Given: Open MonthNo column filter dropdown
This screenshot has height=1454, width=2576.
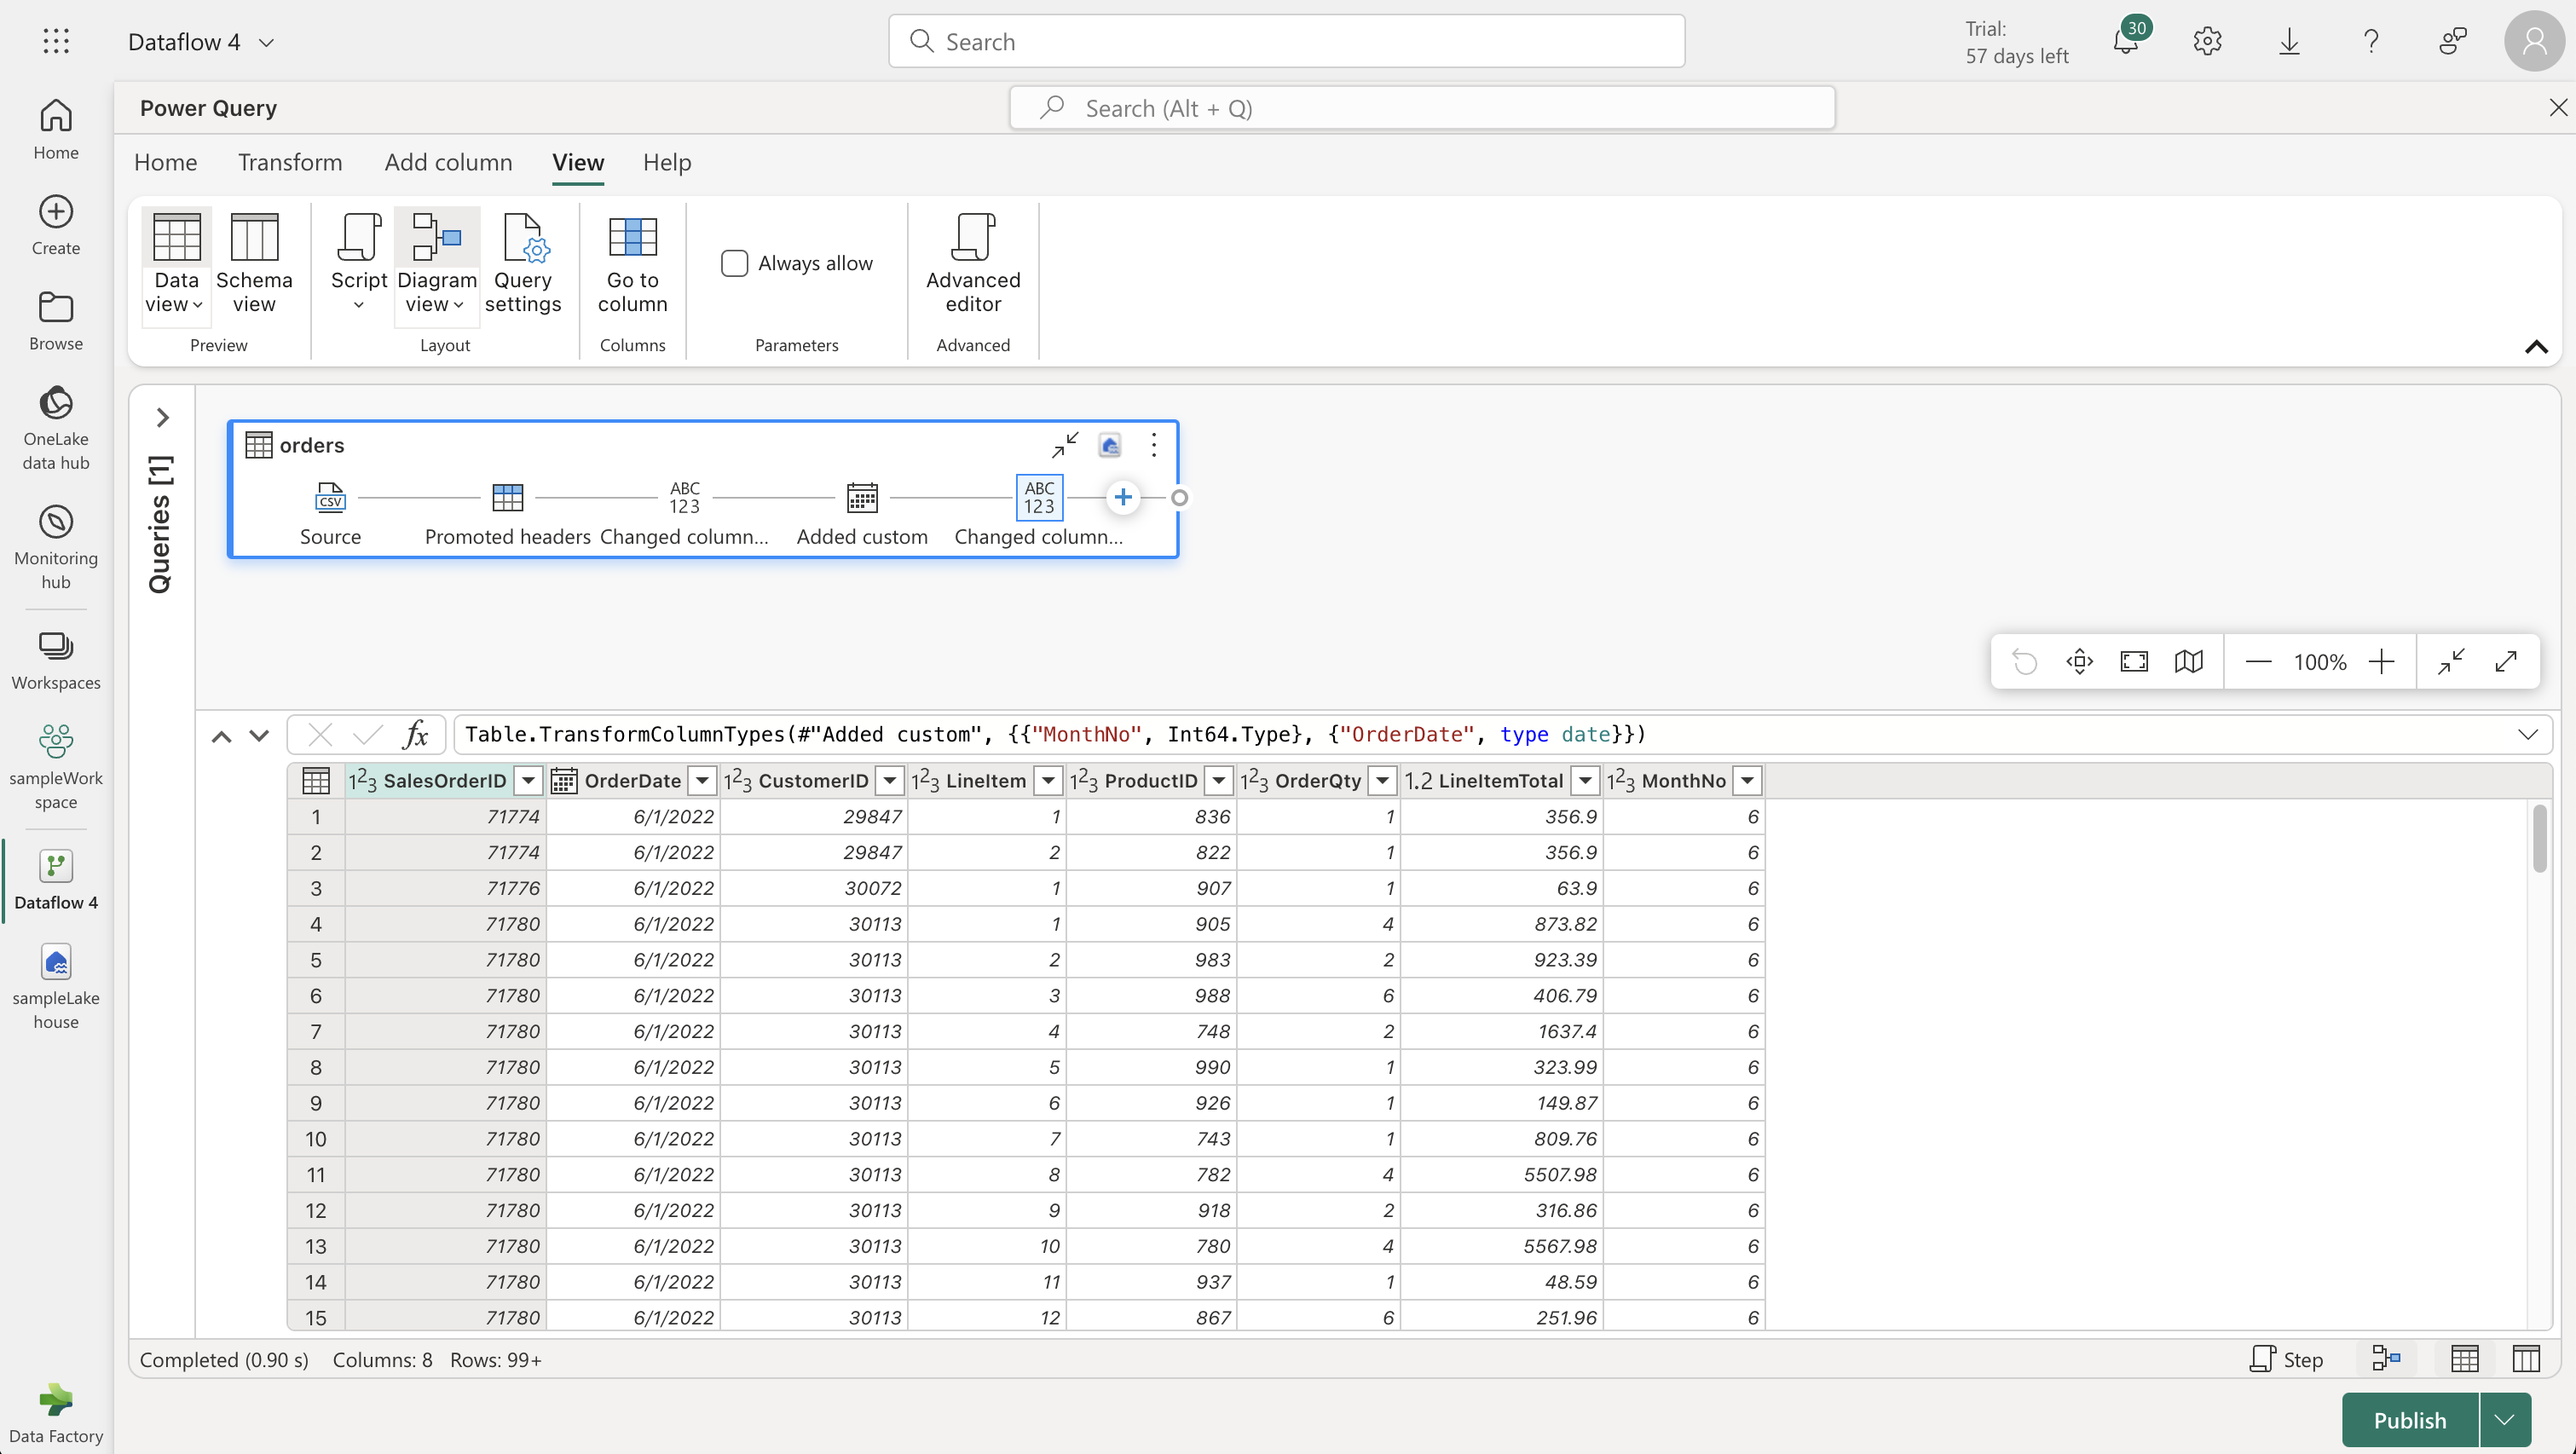Looking at the screenshot, I should (x=1747, y=780).
